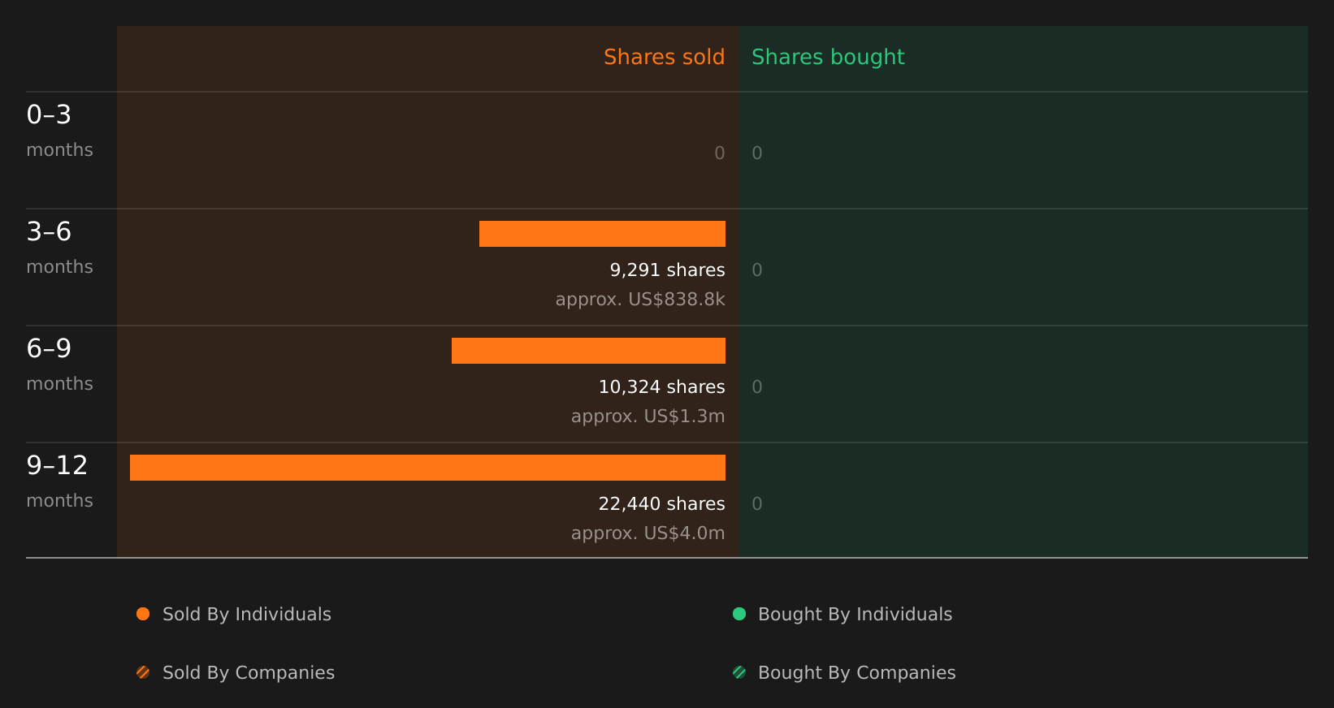The width and height of the screenshot is (1334, 708).
Task: Click the shares bought 0 in 0–3 months row
Action: point(757,153)
